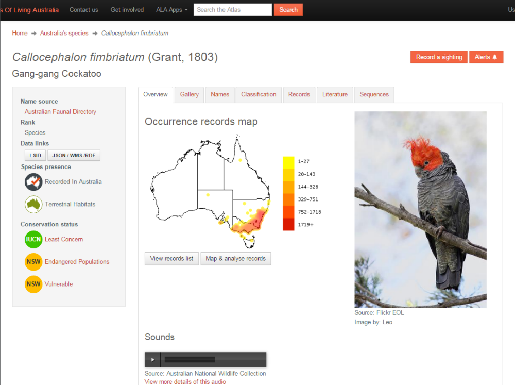The width and height of the screenshot is (515, 385).
Task: Click the Terrestrial Habitats green icon
Action: 33,205
